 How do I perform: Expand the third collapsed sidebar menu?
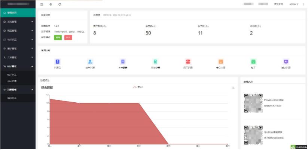point(18,40)
